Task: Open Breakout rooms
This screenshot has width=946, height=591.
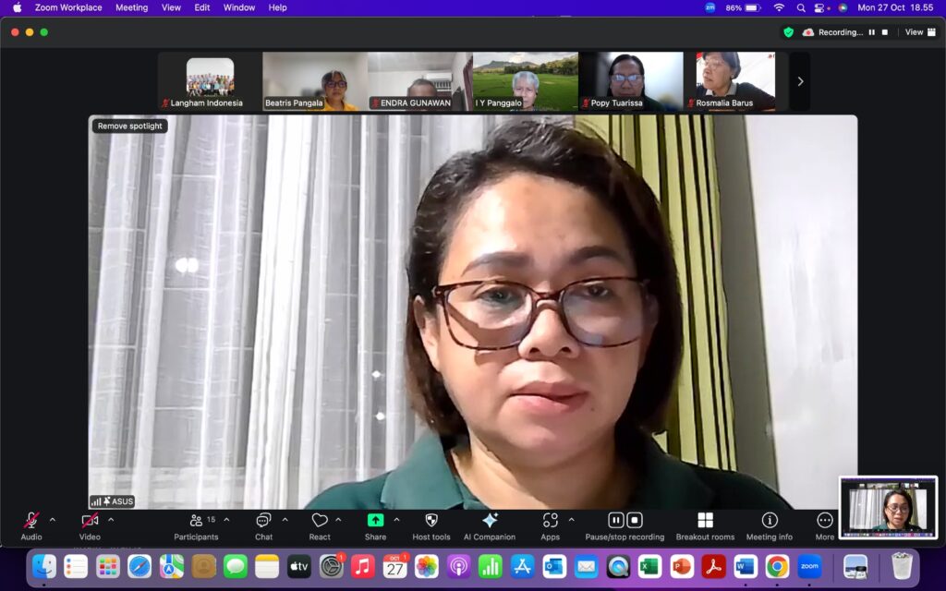Action: click(705, 522)
